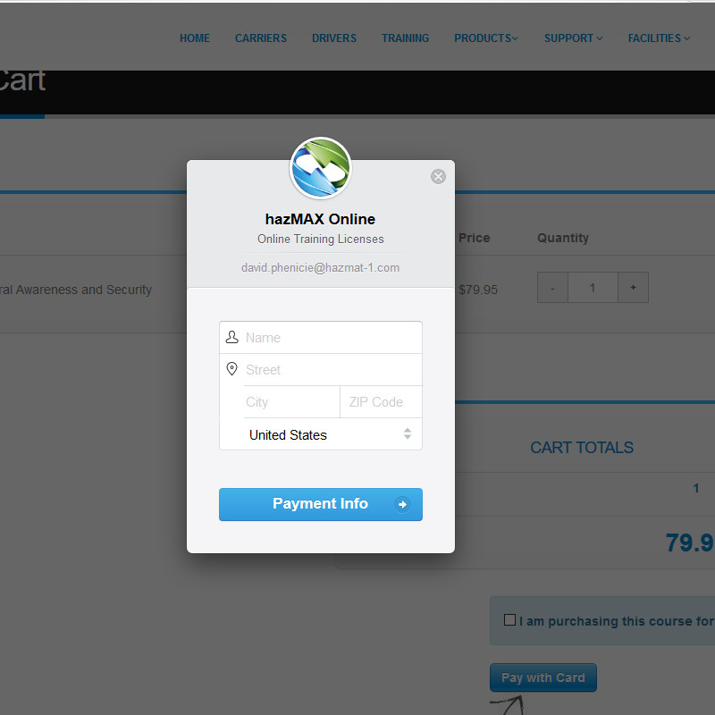Image resolution: width=715 pixels, height=715 pixels.
Task: Decrease quantity with the minus button
Action: [x=552, y=288]
